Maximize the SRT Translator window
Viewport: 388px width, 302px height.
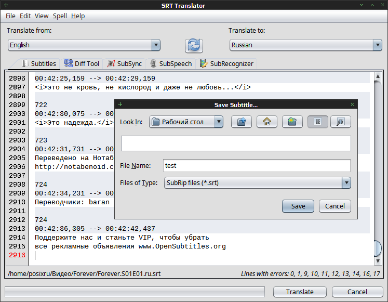372,5
